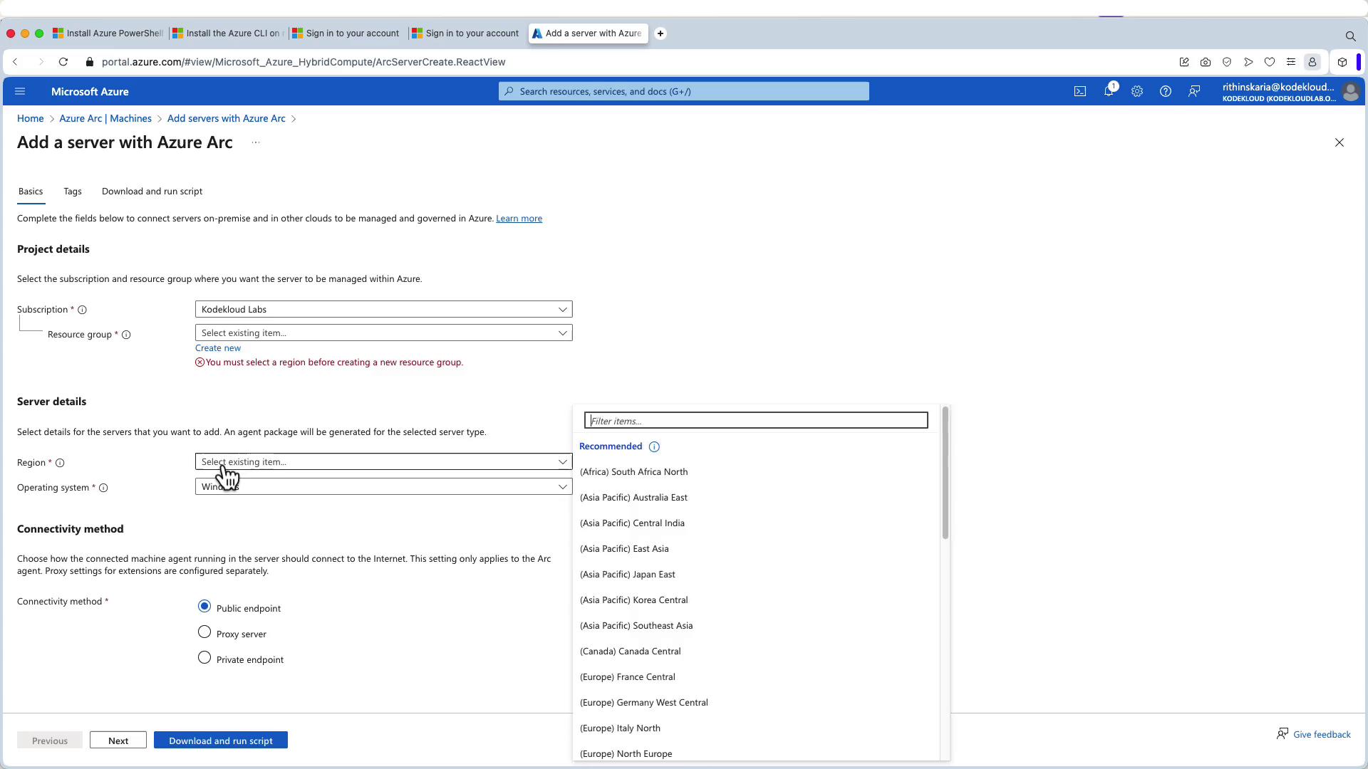
Task: Switch to the Tags tab
Action: [73, 191]
